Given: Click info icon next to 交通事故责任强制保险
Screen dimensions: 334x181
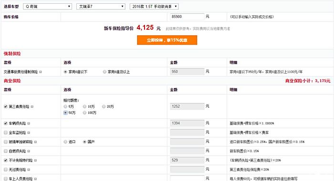Looking at the screenshot, I should [x=41, y=72].
